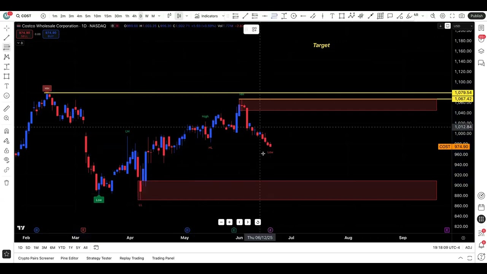Image resolution: width=487 pixels, height=274 pixels.
Task: Open the Indicators dialog
Action: point(206,16)
